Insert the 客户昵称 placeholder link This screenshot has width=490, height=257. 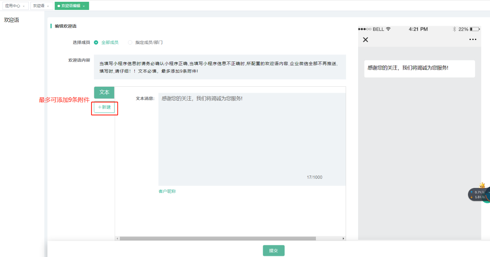[167, 192]
